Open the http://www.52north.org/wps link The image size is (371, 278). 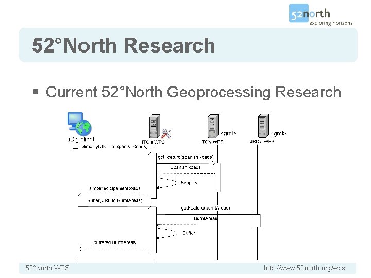pos(305,268)
